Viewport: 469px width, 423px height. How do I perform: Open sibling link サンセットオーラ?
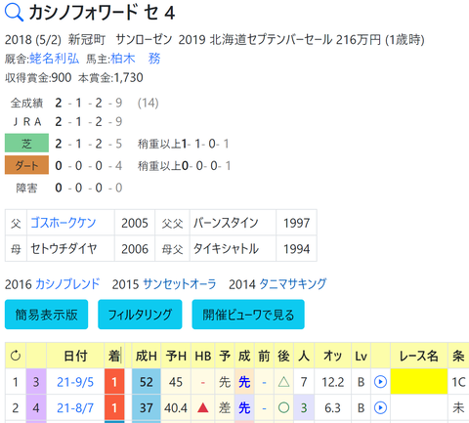point(180,284)
